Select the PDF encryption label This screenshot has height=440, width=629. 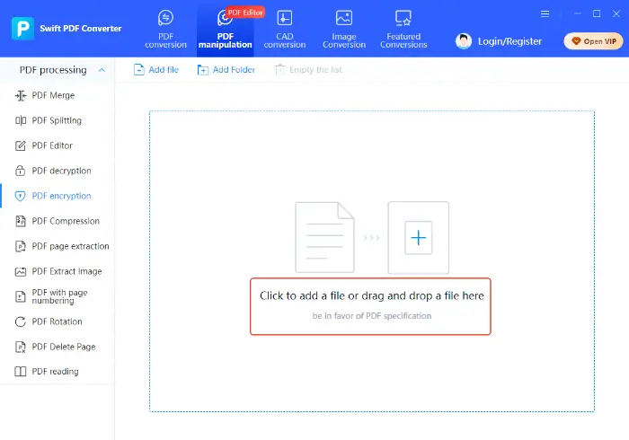(61, 196)
